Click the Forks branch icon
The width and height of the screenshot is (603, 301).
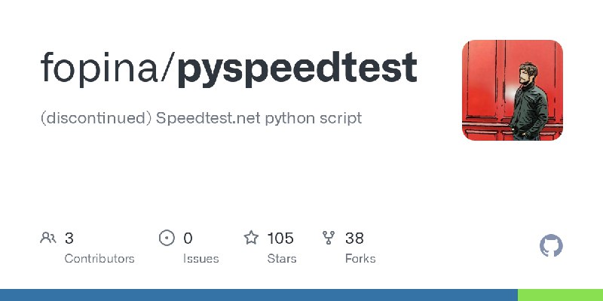pos(329,238)
